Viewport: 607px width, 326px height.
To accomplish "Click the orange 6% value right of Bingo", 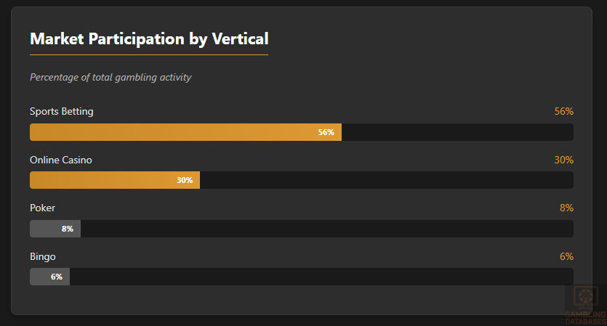I will (x=567, y=256).
